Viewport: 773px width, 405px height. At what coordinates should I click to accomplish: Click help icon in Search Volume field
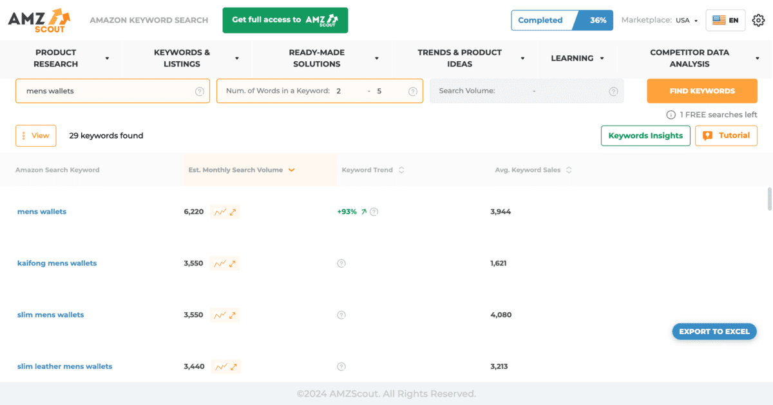613,91
